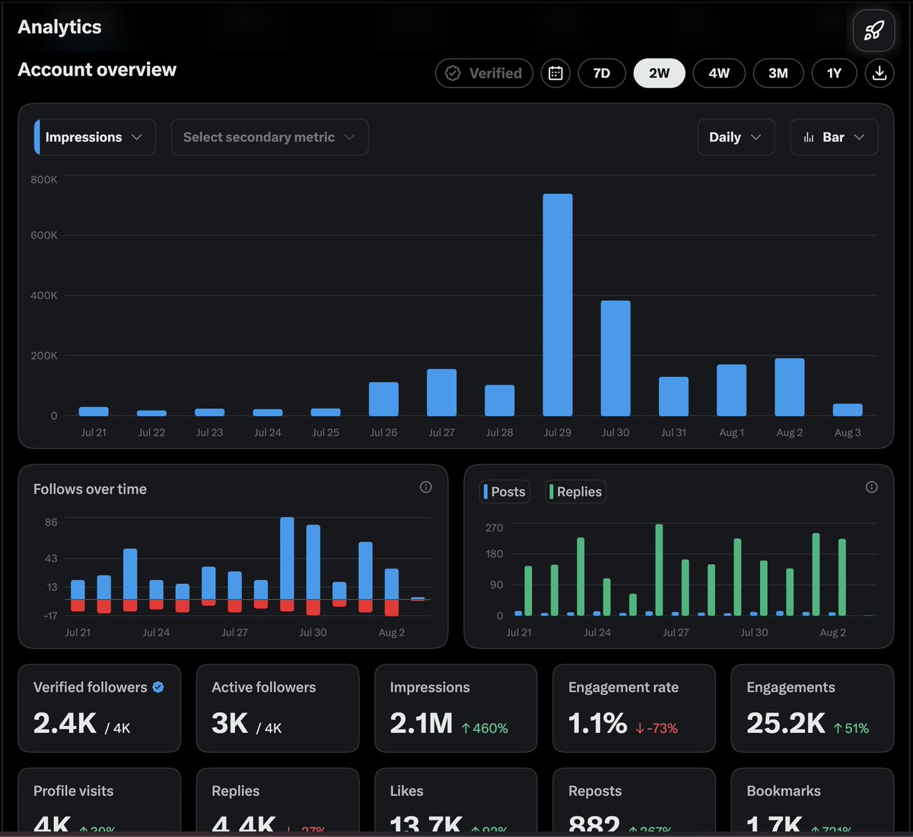Toggle the Verified filter button
Viewport: 913px width, 837px height.
[484, 74]
